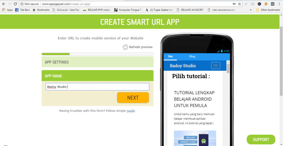This screenshot has height=146, width=283.
Task: Click the Gmail extension icon
Action: 272,4
